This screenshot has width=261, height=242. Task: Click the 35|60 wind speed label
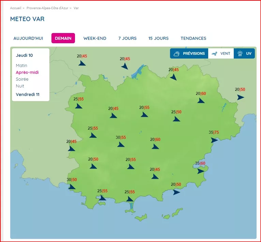pos(200,163)
